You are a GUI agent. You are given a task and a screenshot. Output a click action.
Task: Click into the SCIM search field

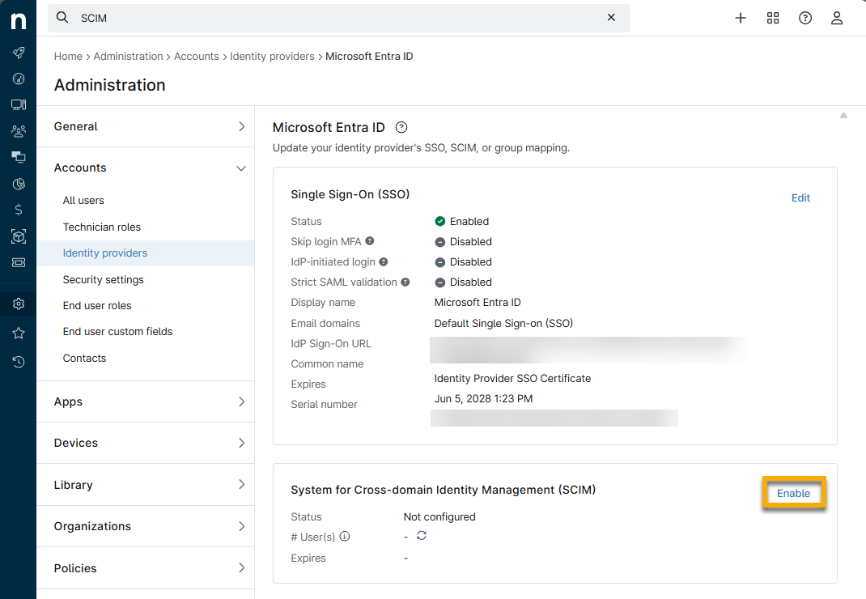pos(340,18)
